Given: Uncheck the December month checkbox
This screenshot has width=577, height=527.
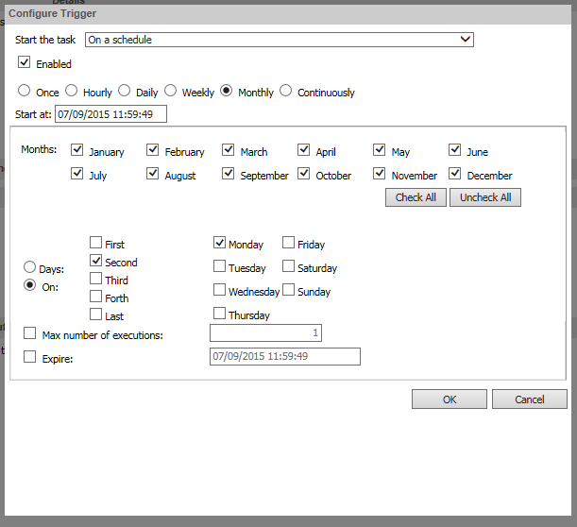Looking at the screenshot, I should (455, 174).
